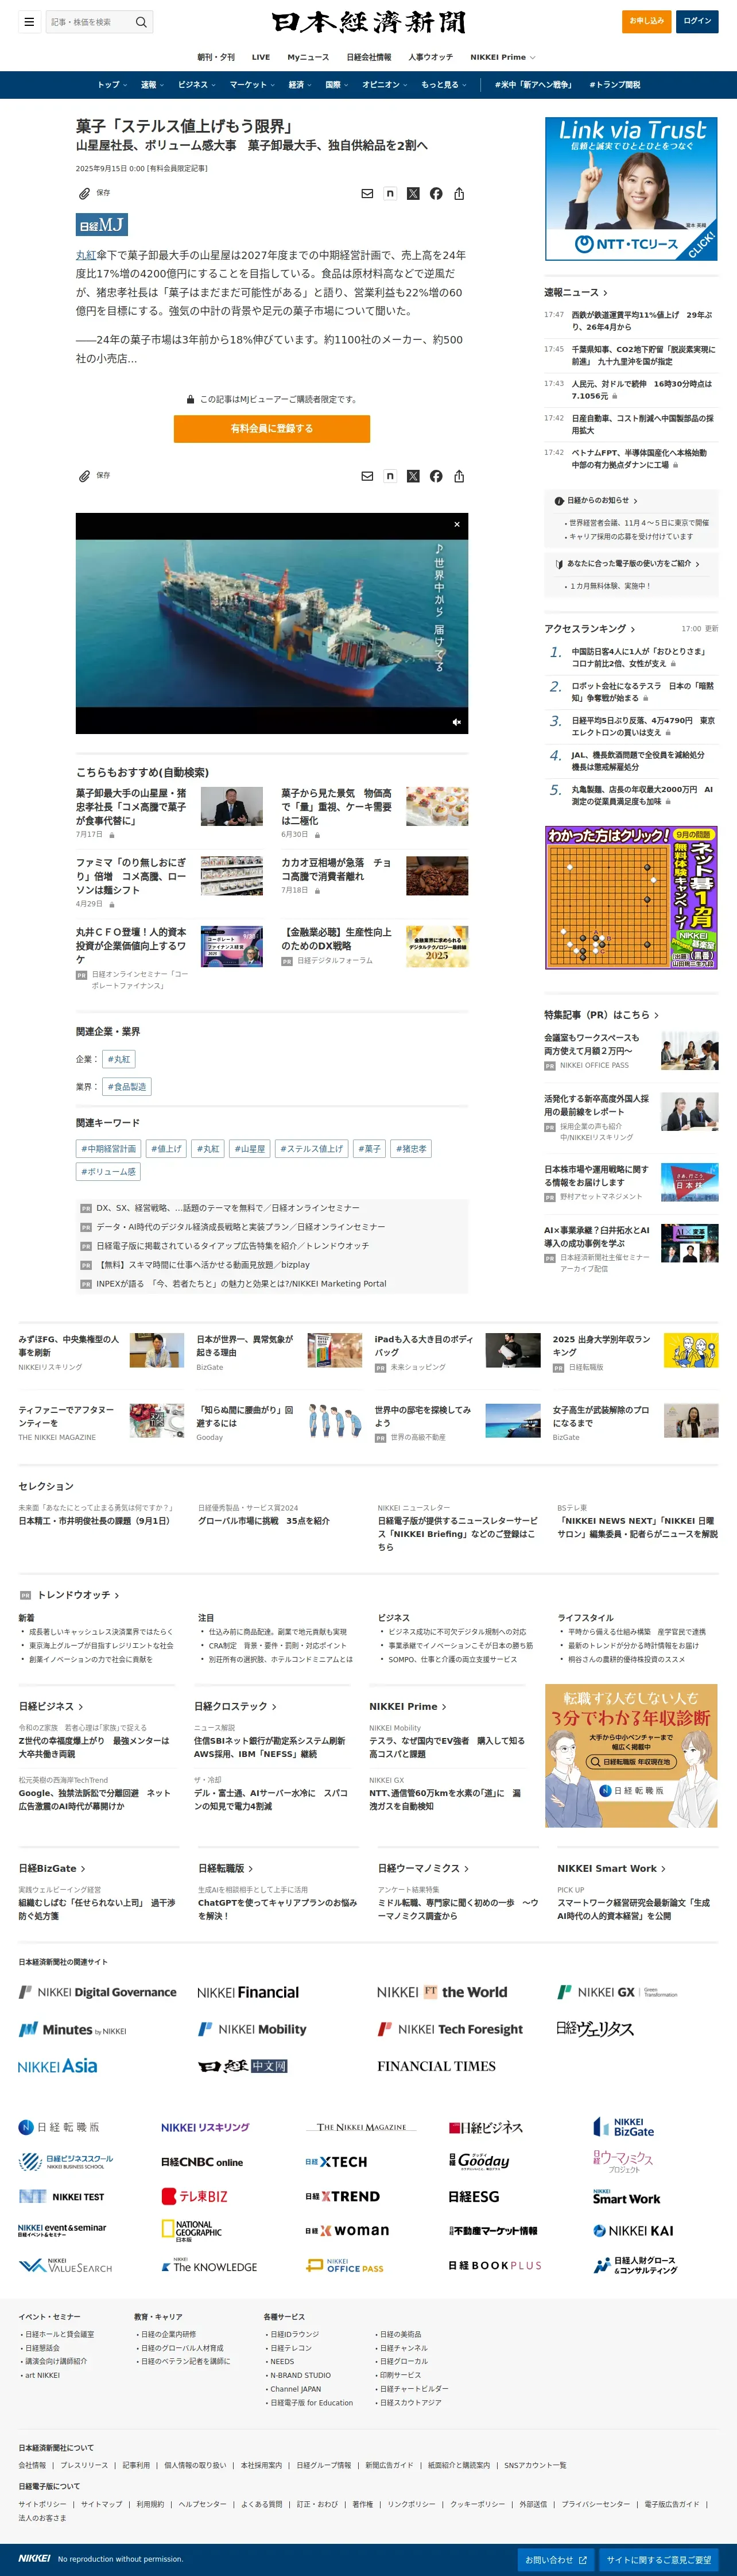Expand the 速報 navigation dropdown

(x=152, y=85)
